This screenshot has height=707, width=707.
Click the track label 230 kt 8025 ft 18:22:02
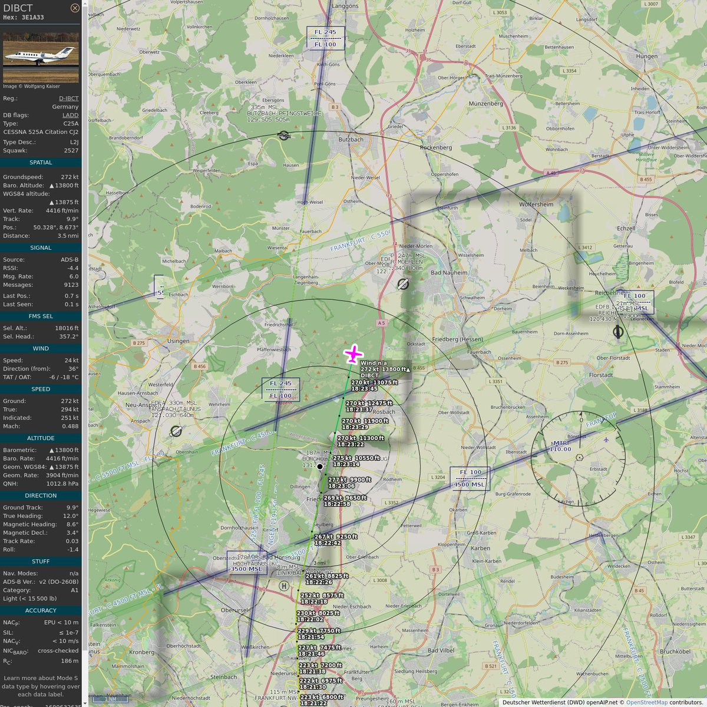coord(319,616)
